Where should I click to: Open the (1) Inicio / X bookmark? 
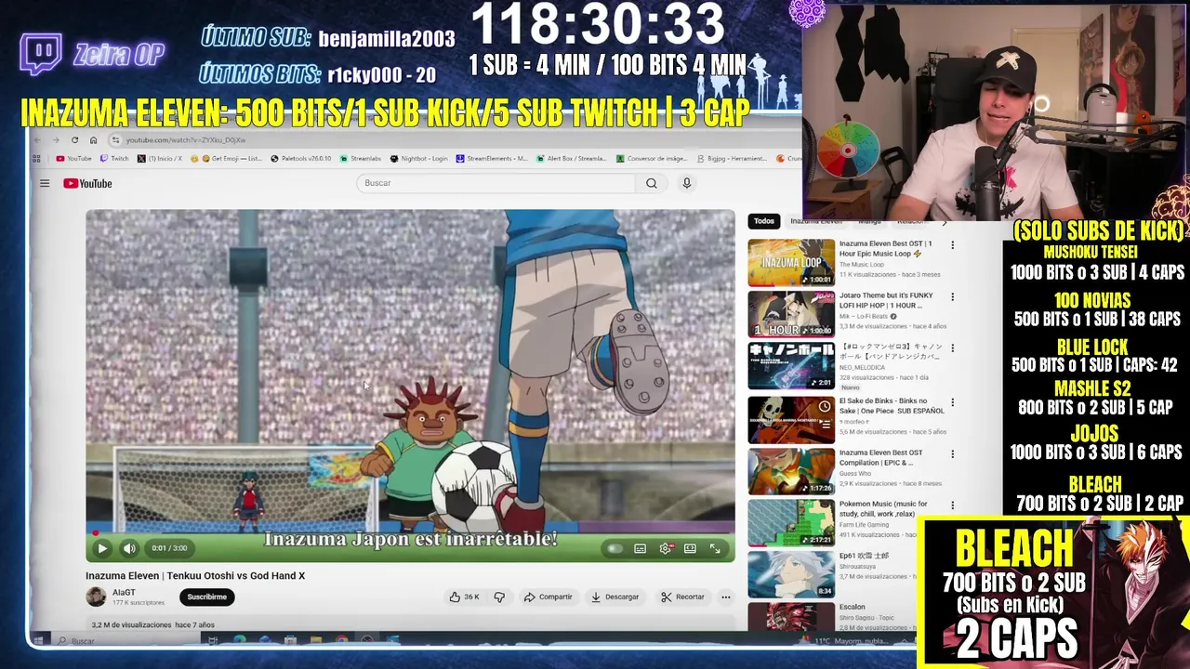(x=160, y=159)
